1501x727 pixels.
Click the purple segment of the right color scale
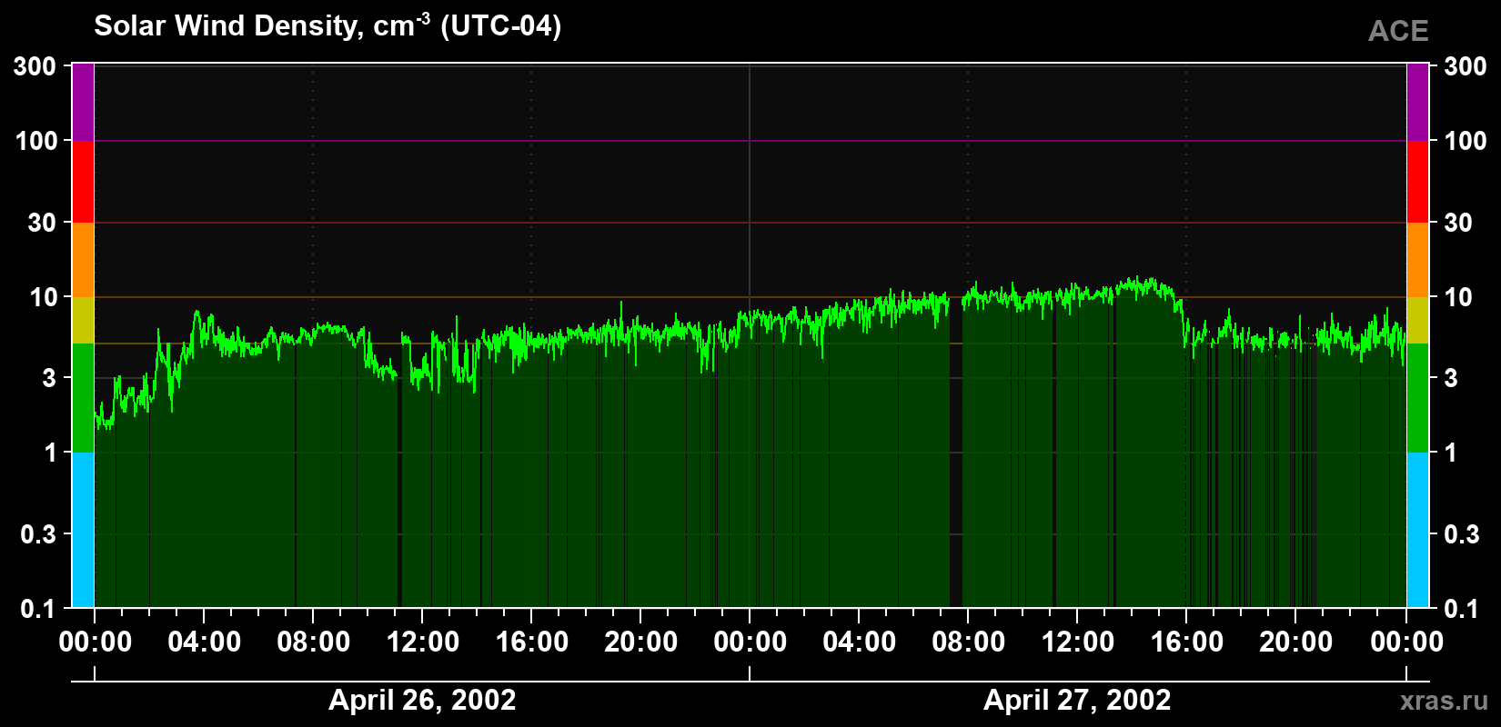(1417, 102)
